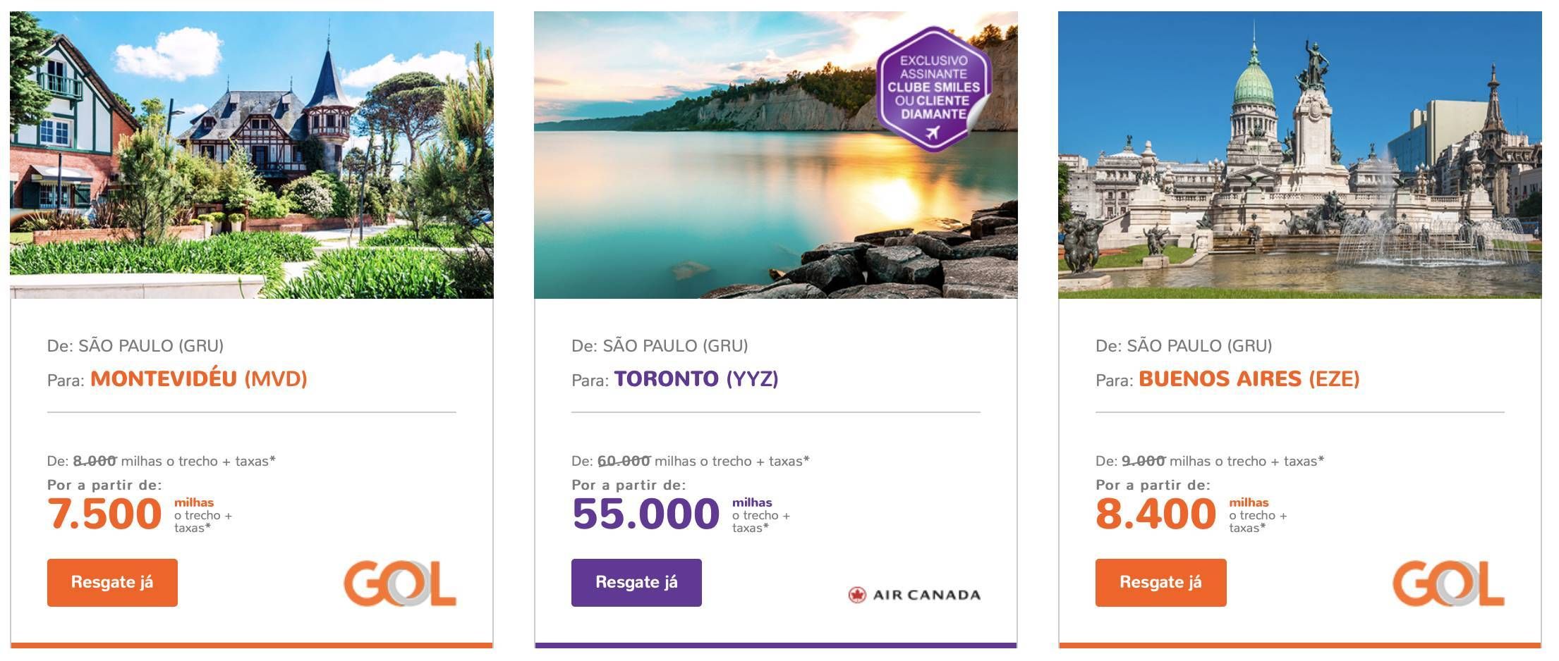
Task: Click purple Resgate já button for Toronto
Action: tap(636, 582)
